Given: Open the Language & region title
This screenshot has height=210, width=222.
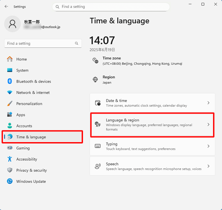Looking at the screenshot, I should [123, 120].
